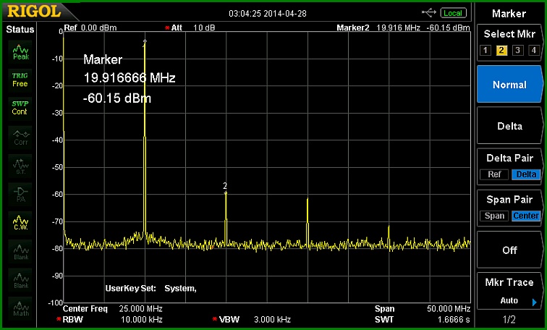Choose the Normal marker mode
Screen dimensions: 547x330
(509, 85)
